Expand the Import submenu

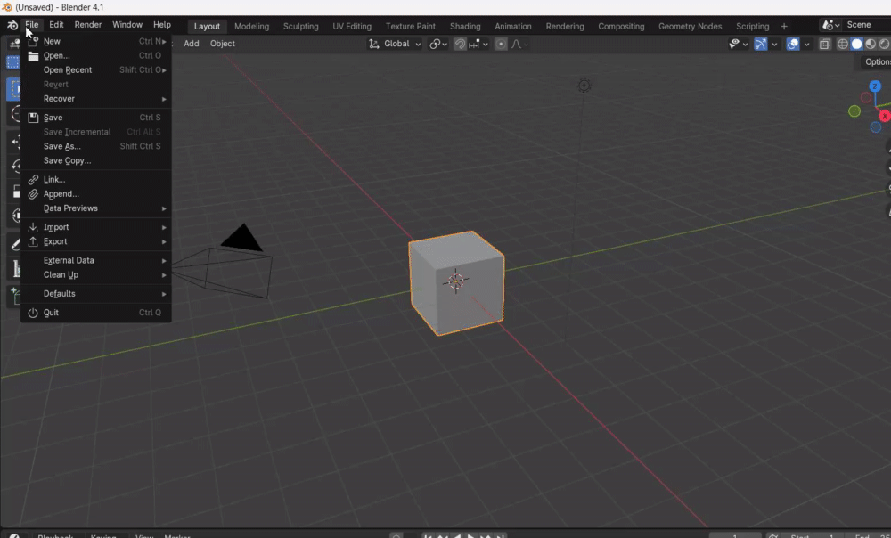95,227
